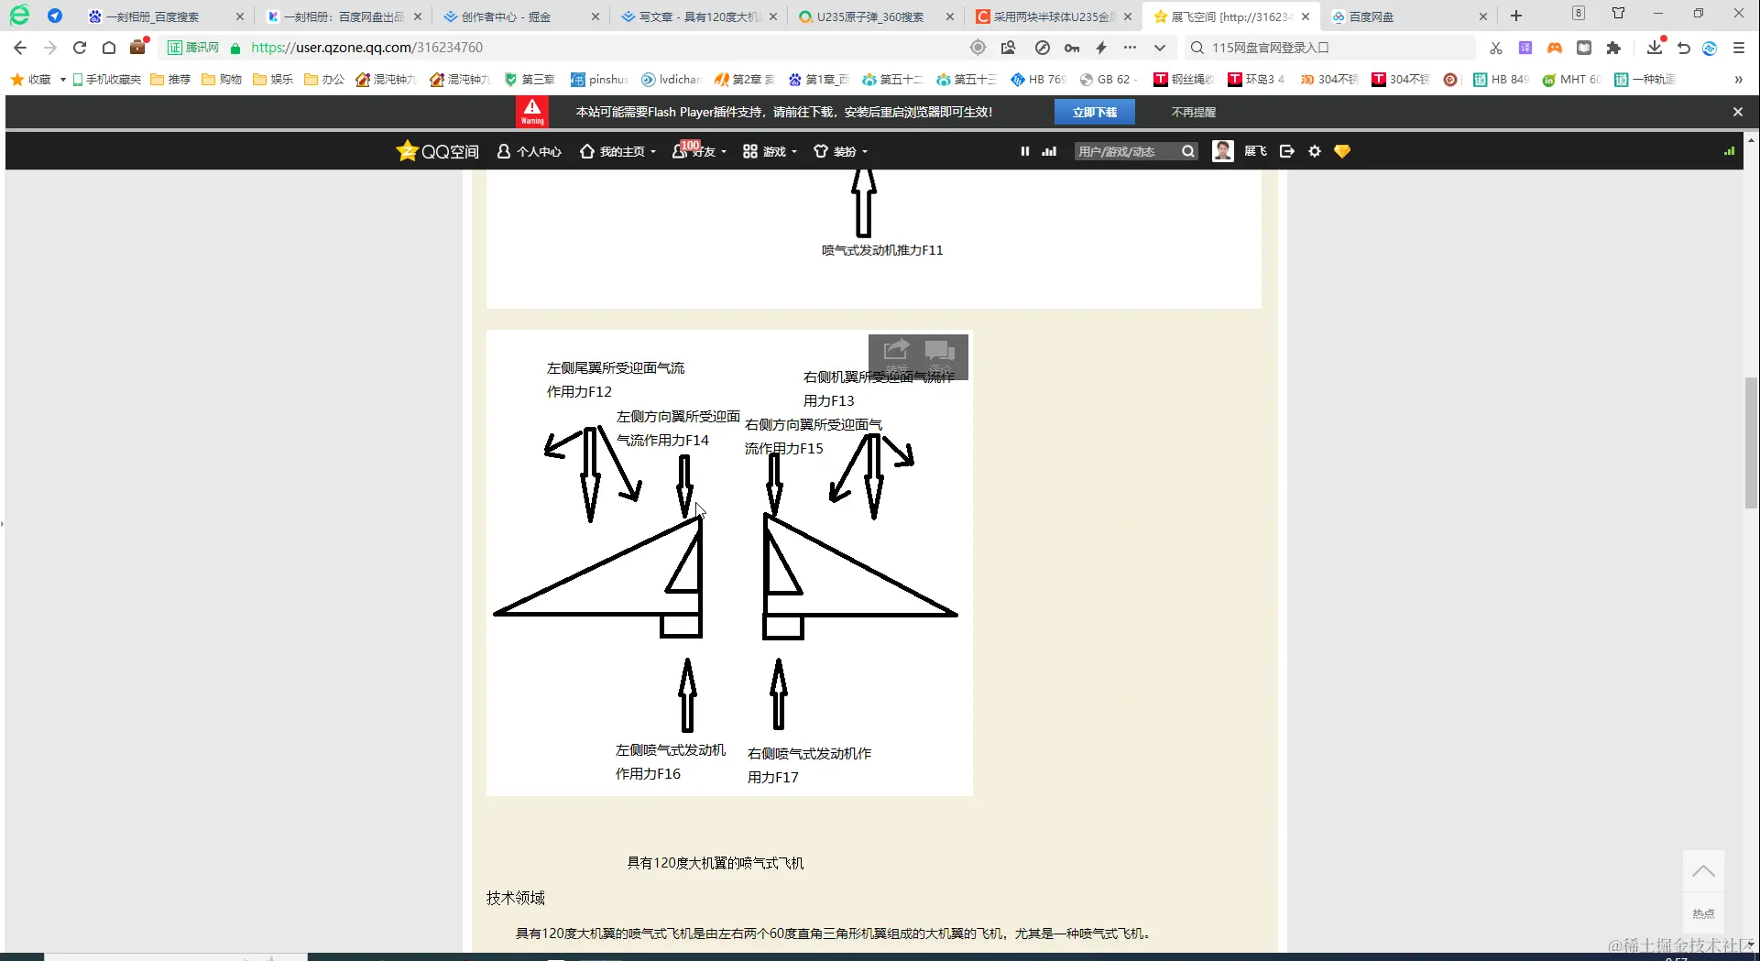Expand the address bar chevron dropdown
This screenshot has height=961, width=1760.
pos(1160,47)
